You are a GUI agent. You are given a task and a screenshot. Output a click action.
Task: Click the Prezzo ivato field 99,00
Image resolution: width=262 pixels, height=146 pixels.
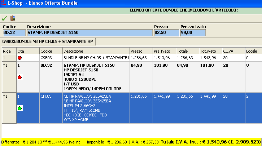[193, 33]
